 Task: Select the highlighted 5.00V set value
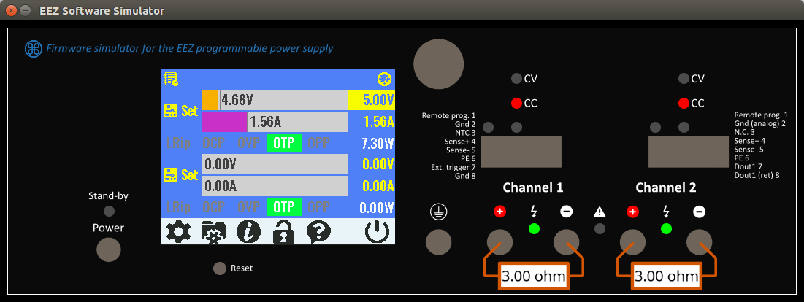[371, 100]
